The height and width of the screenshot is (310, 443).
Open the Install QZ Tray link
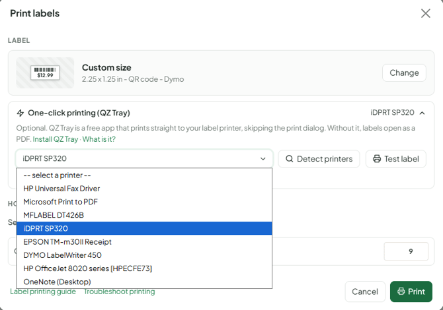(56, 139)
